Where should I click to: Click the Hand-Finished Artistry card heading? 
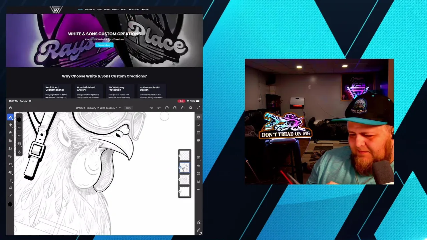click(x=86, y=89)
